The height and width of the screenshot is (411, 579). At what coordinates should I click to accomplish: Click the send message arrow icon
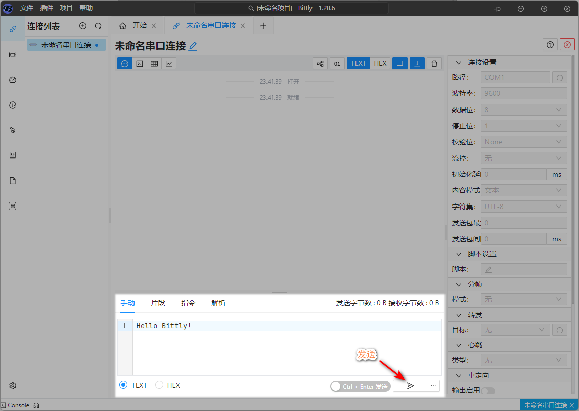pyautogui.click(x=410, y=386)
